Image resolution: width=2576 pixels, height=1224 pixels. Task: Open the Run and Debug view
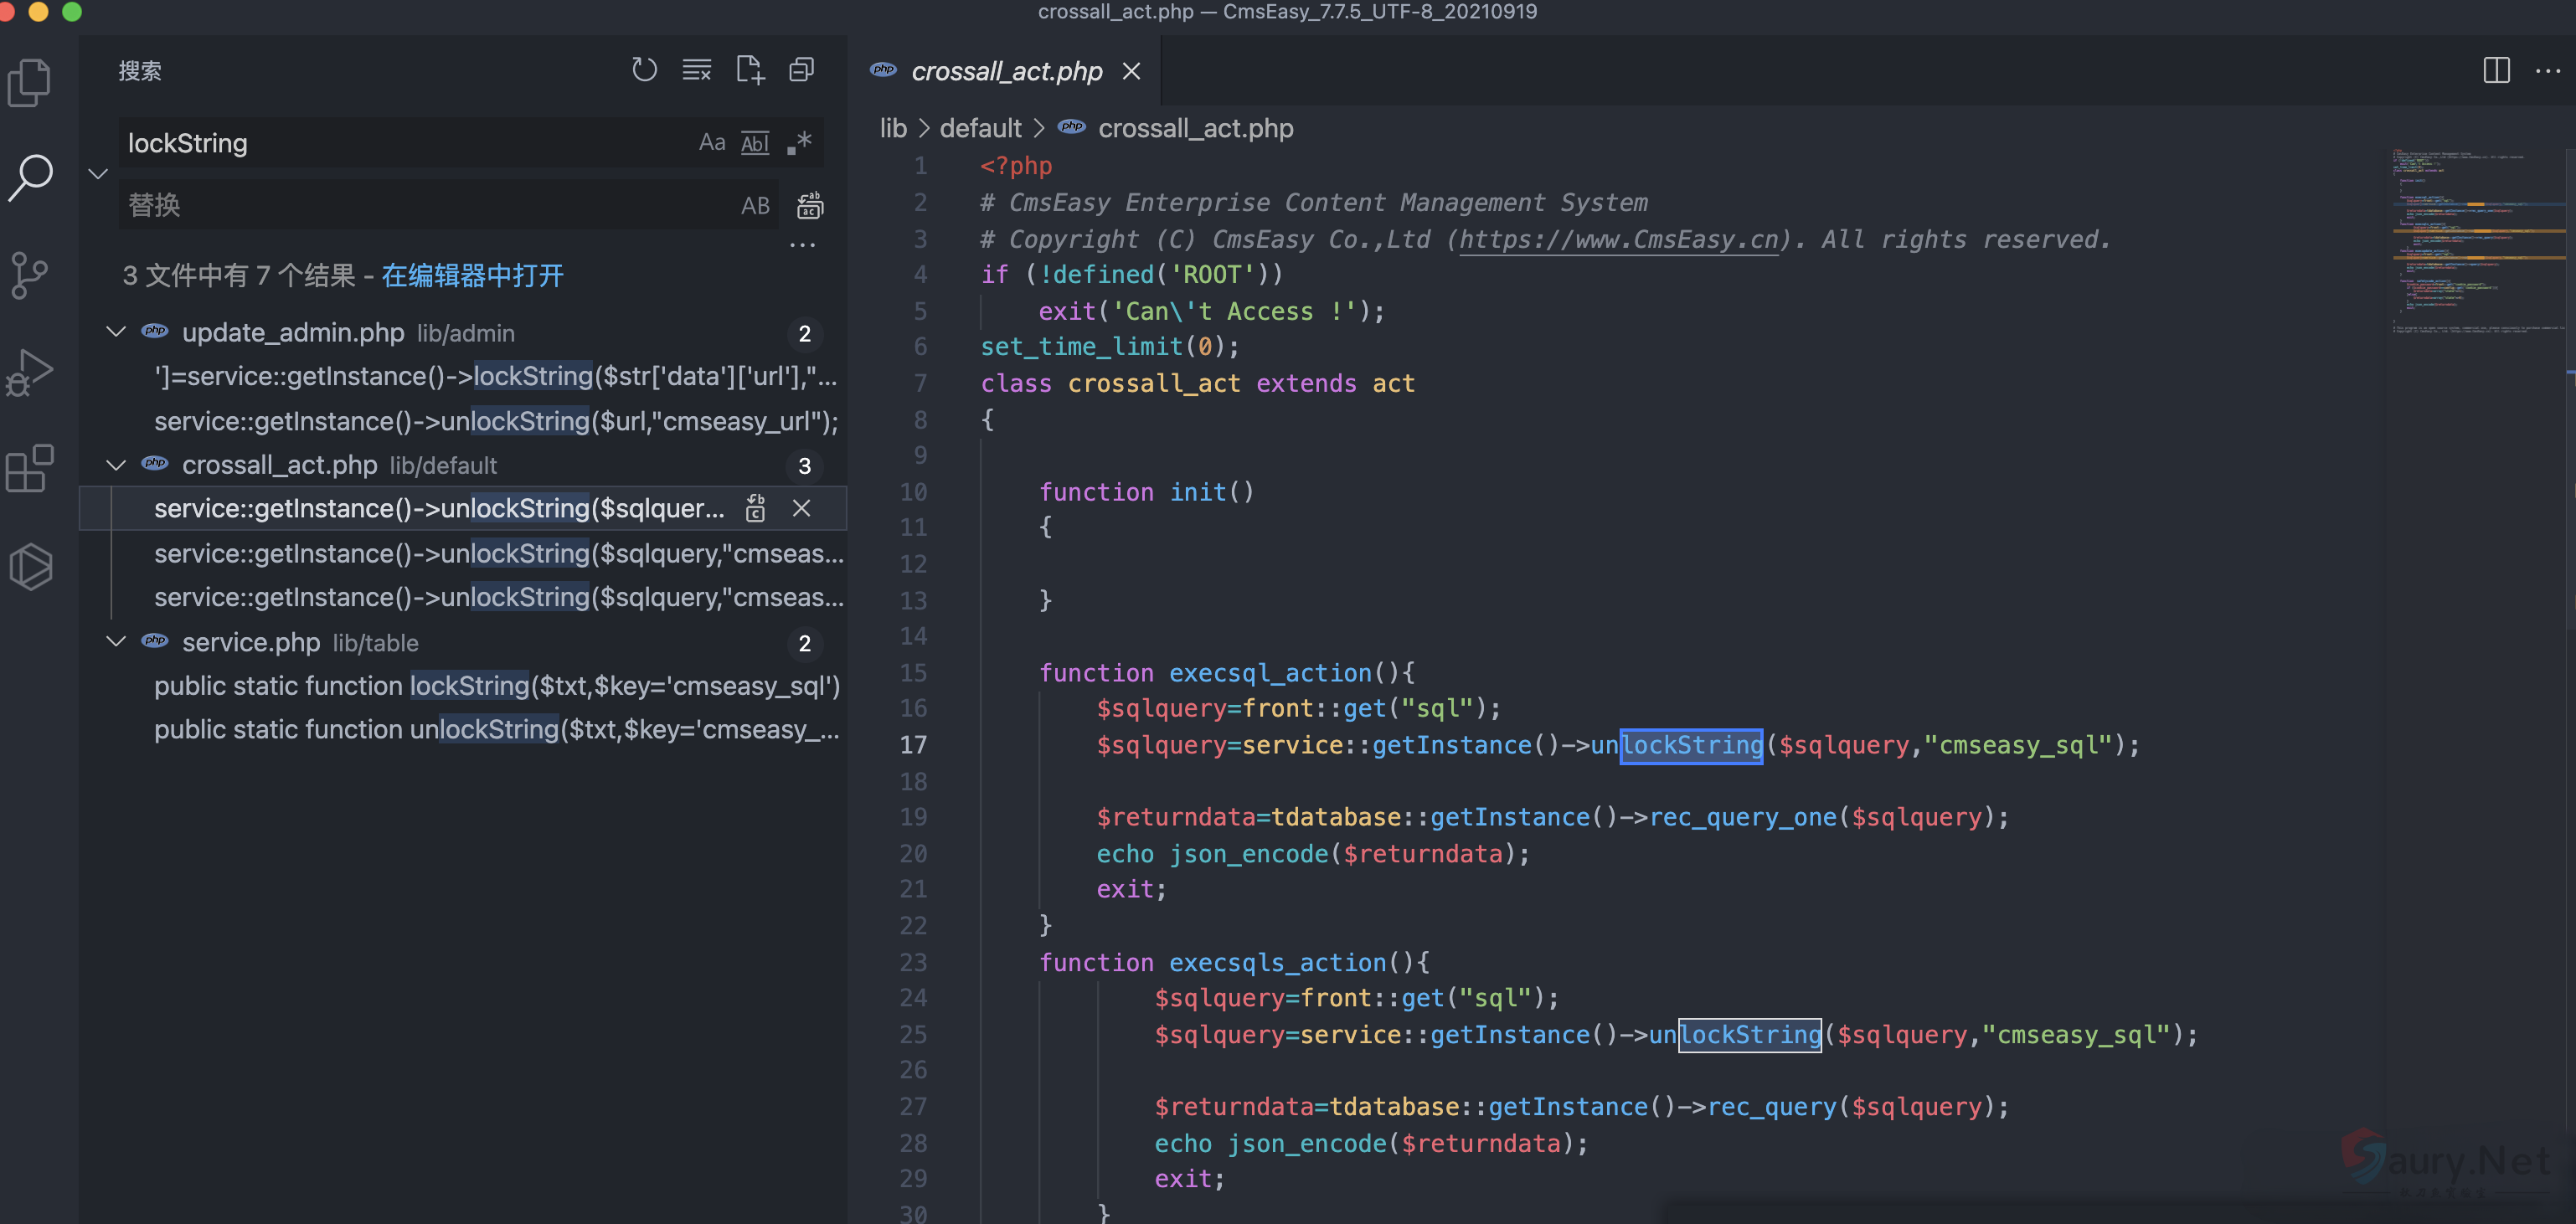pyautogui.click(x=30, y=372)
